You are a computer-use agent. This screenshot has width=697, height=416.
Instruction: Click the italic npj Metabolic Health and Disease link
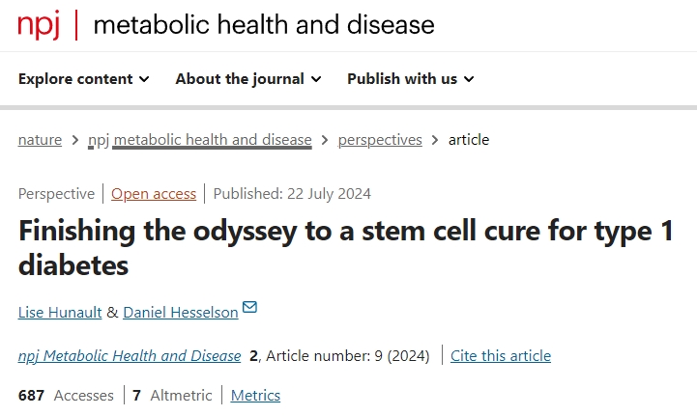(x=130, y=356)
